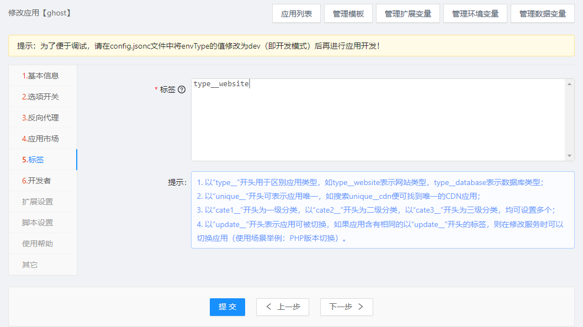Click the textarea scrollbar up arrow
The image size is (583, 327).
pos(570,84)
